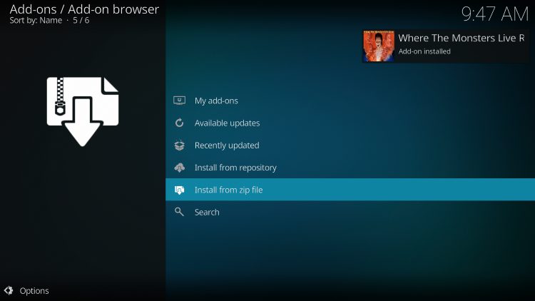
Task: Choose Install from repository
Action: pyautogui.click(x=350, y=168)
